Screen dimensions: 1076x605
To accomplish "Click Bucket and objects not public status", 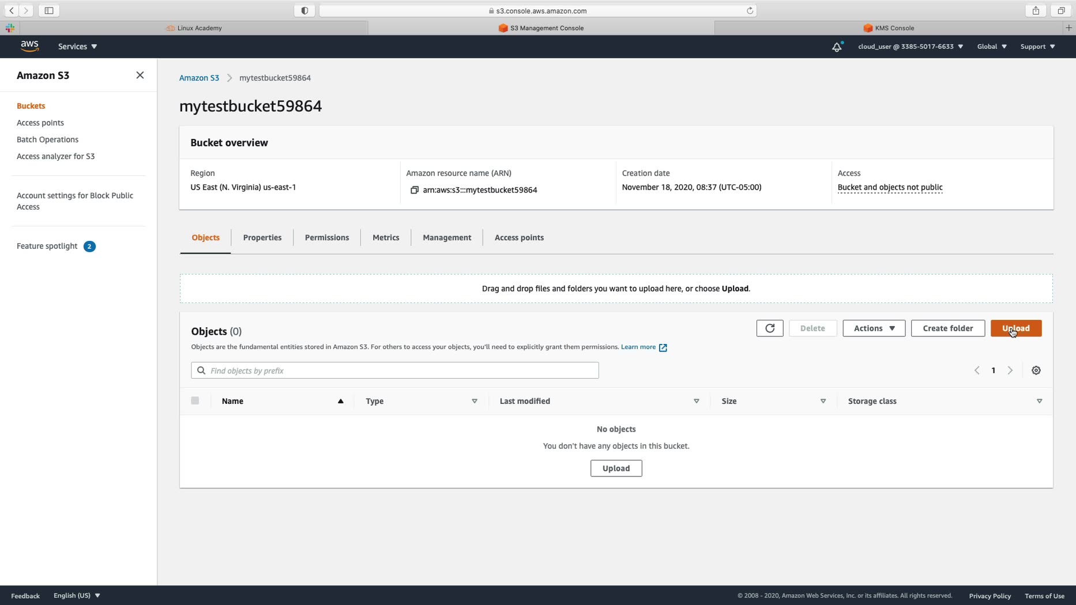I will [890, 187].
